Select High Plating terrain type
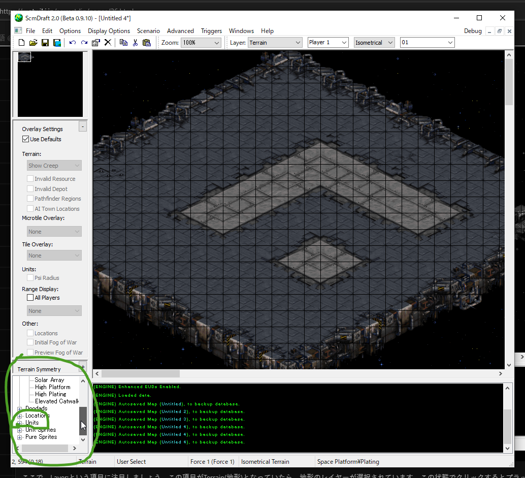 [51, 394]
